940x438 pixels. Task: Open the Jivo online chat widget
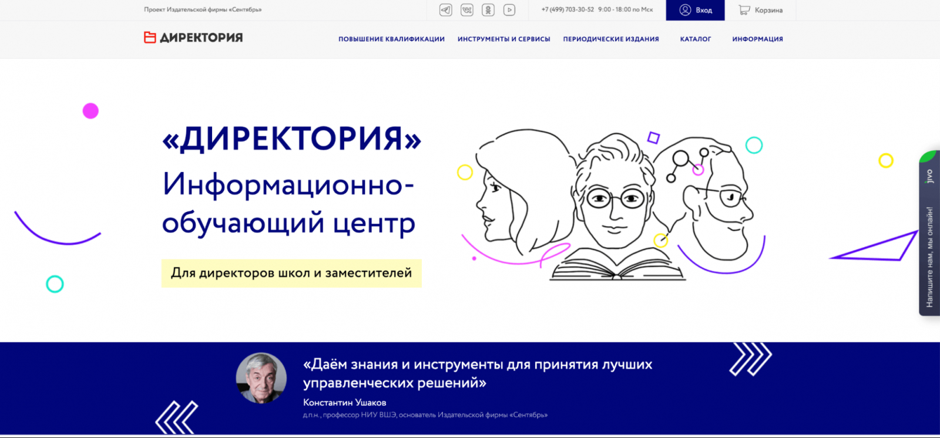(929, 233)
